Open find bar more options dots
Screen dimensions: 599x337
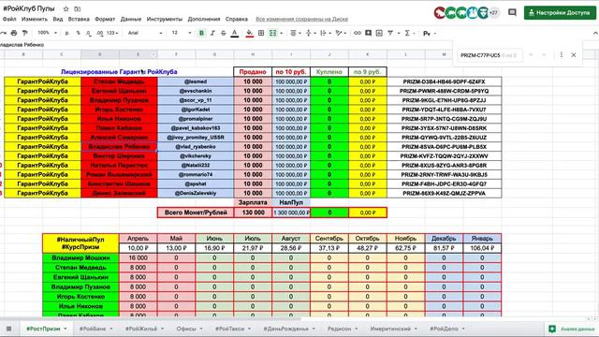pos(562,55)
